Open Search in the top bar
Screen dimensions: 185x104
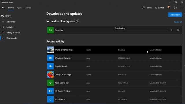147,8
